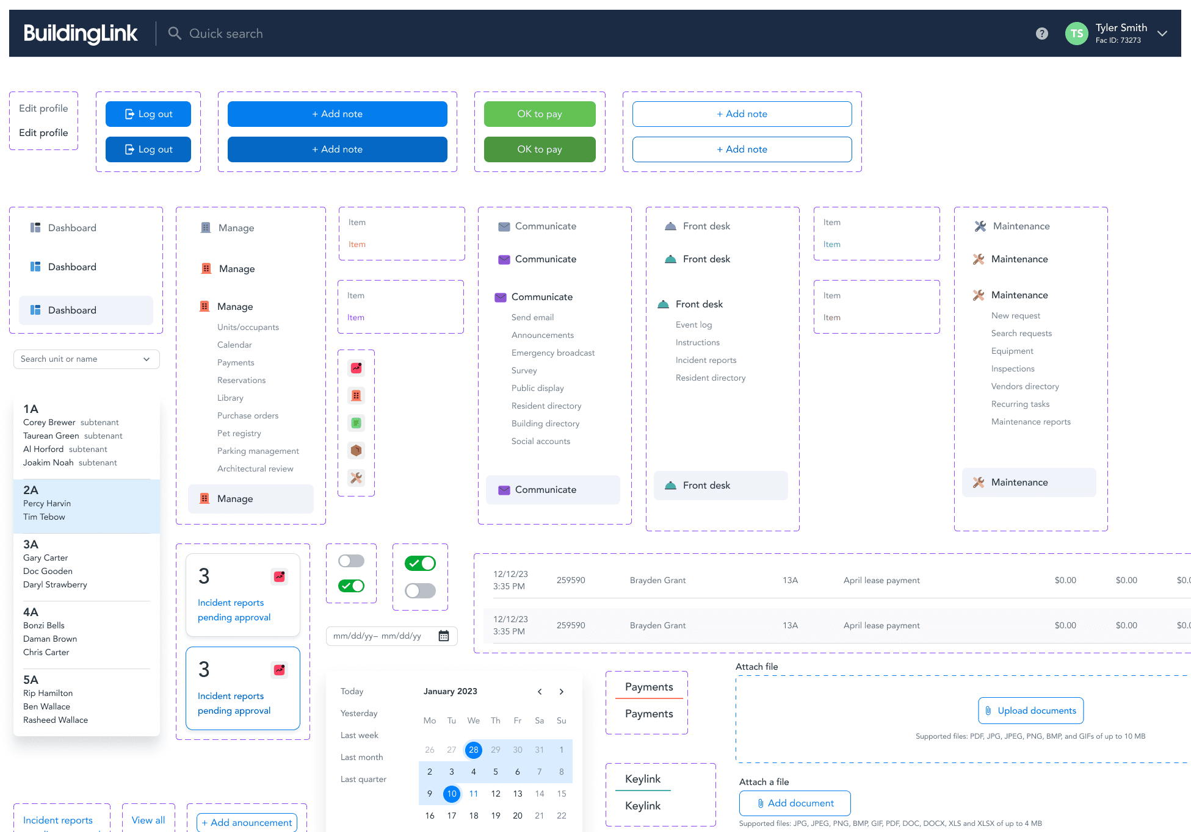Expand Tyler Smith account menu chevron

tap(1162, 34)
